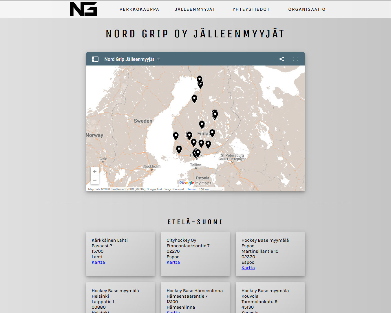The height and width of the screenshot is (313, 391).
Task: Click the Etelä-Suomi section heading
Action: [195, 222]
